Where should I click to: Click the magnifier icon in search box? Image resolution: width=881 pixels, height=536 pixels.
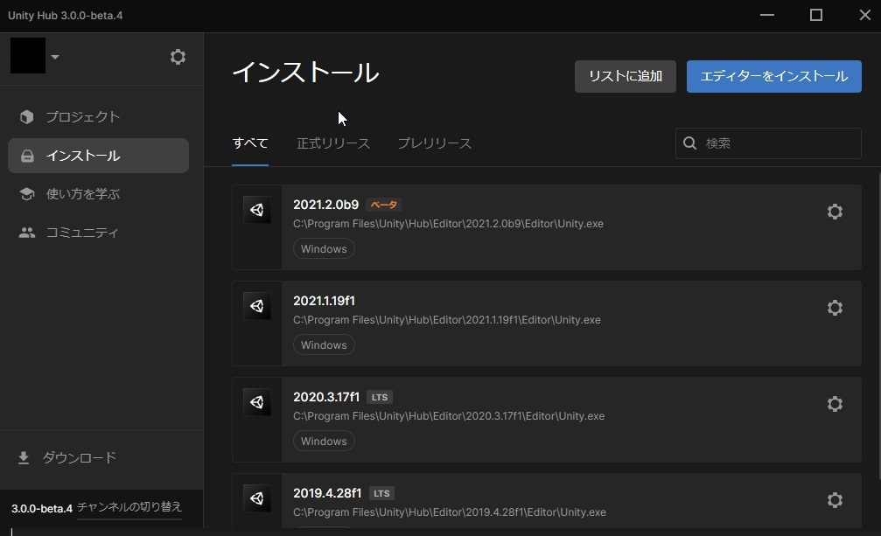click(690, 143)
